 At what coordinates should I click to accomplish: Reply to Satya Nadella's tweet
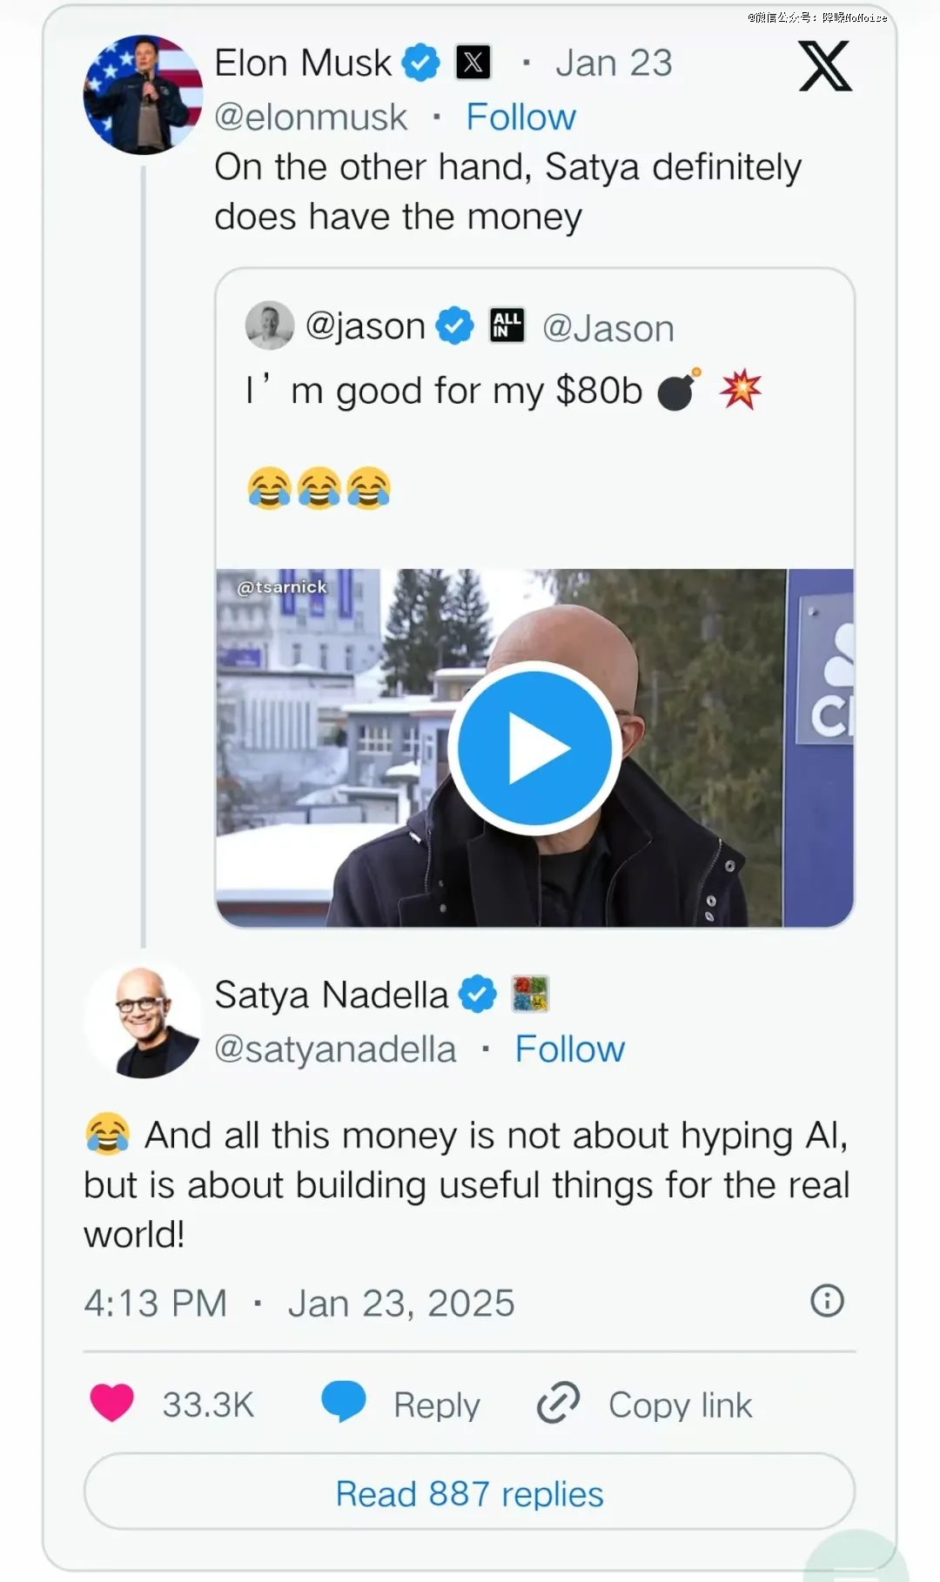coord(401,1404)
